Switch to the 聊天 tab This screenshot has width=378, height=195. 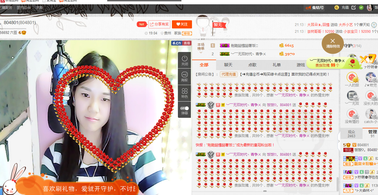pos(228,65)
